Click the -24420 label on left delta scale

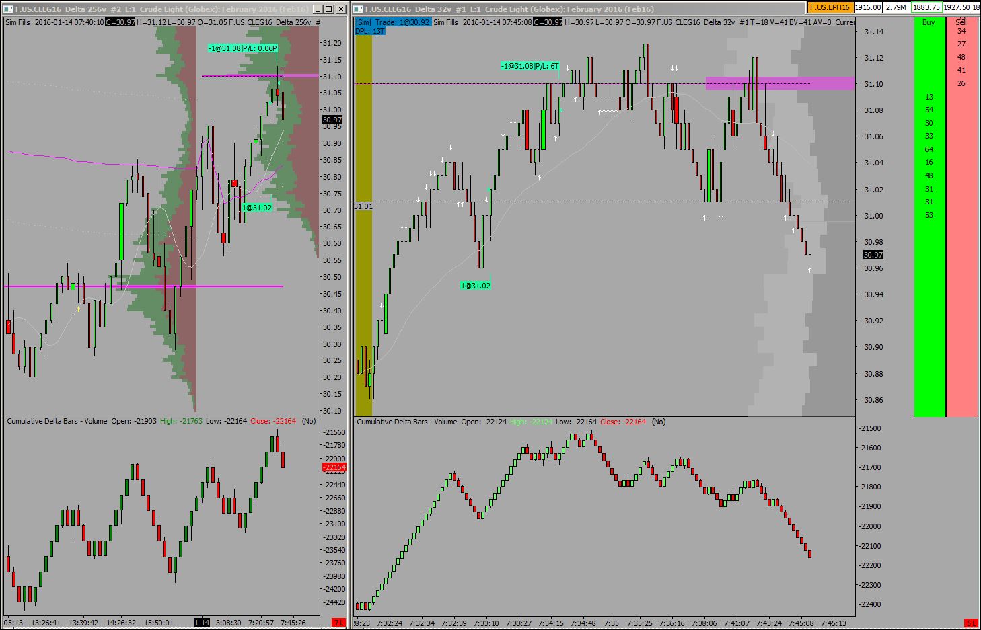pyautogui.click(x=334, y=602)
